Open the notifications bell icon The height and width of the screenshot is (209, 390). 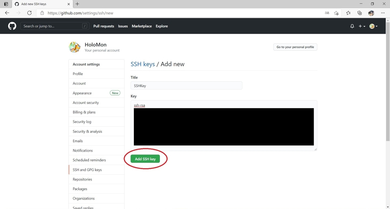coord(352,26)
